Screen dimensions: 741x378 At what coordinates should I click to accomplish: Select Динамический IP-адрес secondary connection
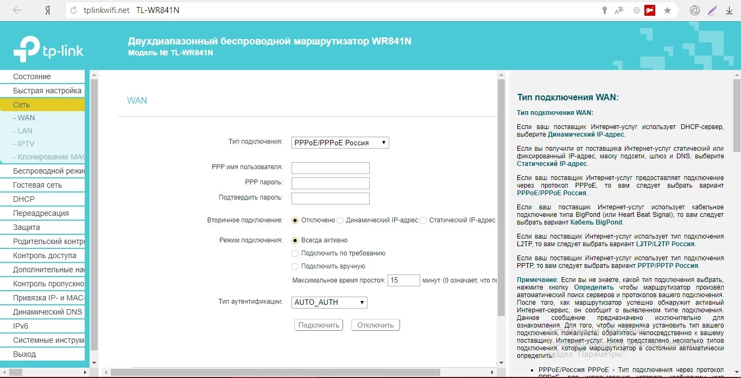pos(340,220)
